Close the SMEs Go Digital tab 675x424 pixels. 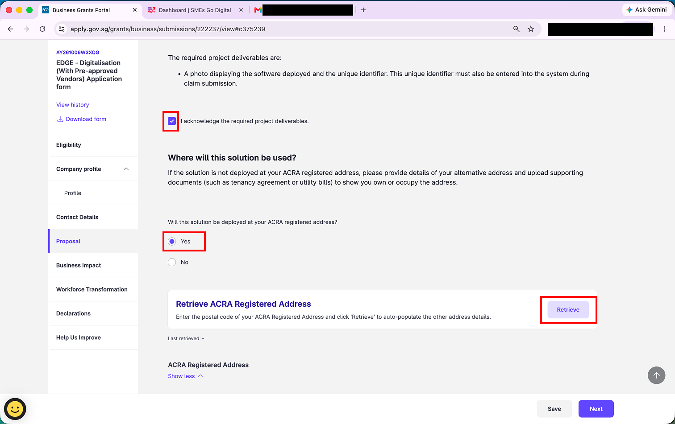pos(242,10)
